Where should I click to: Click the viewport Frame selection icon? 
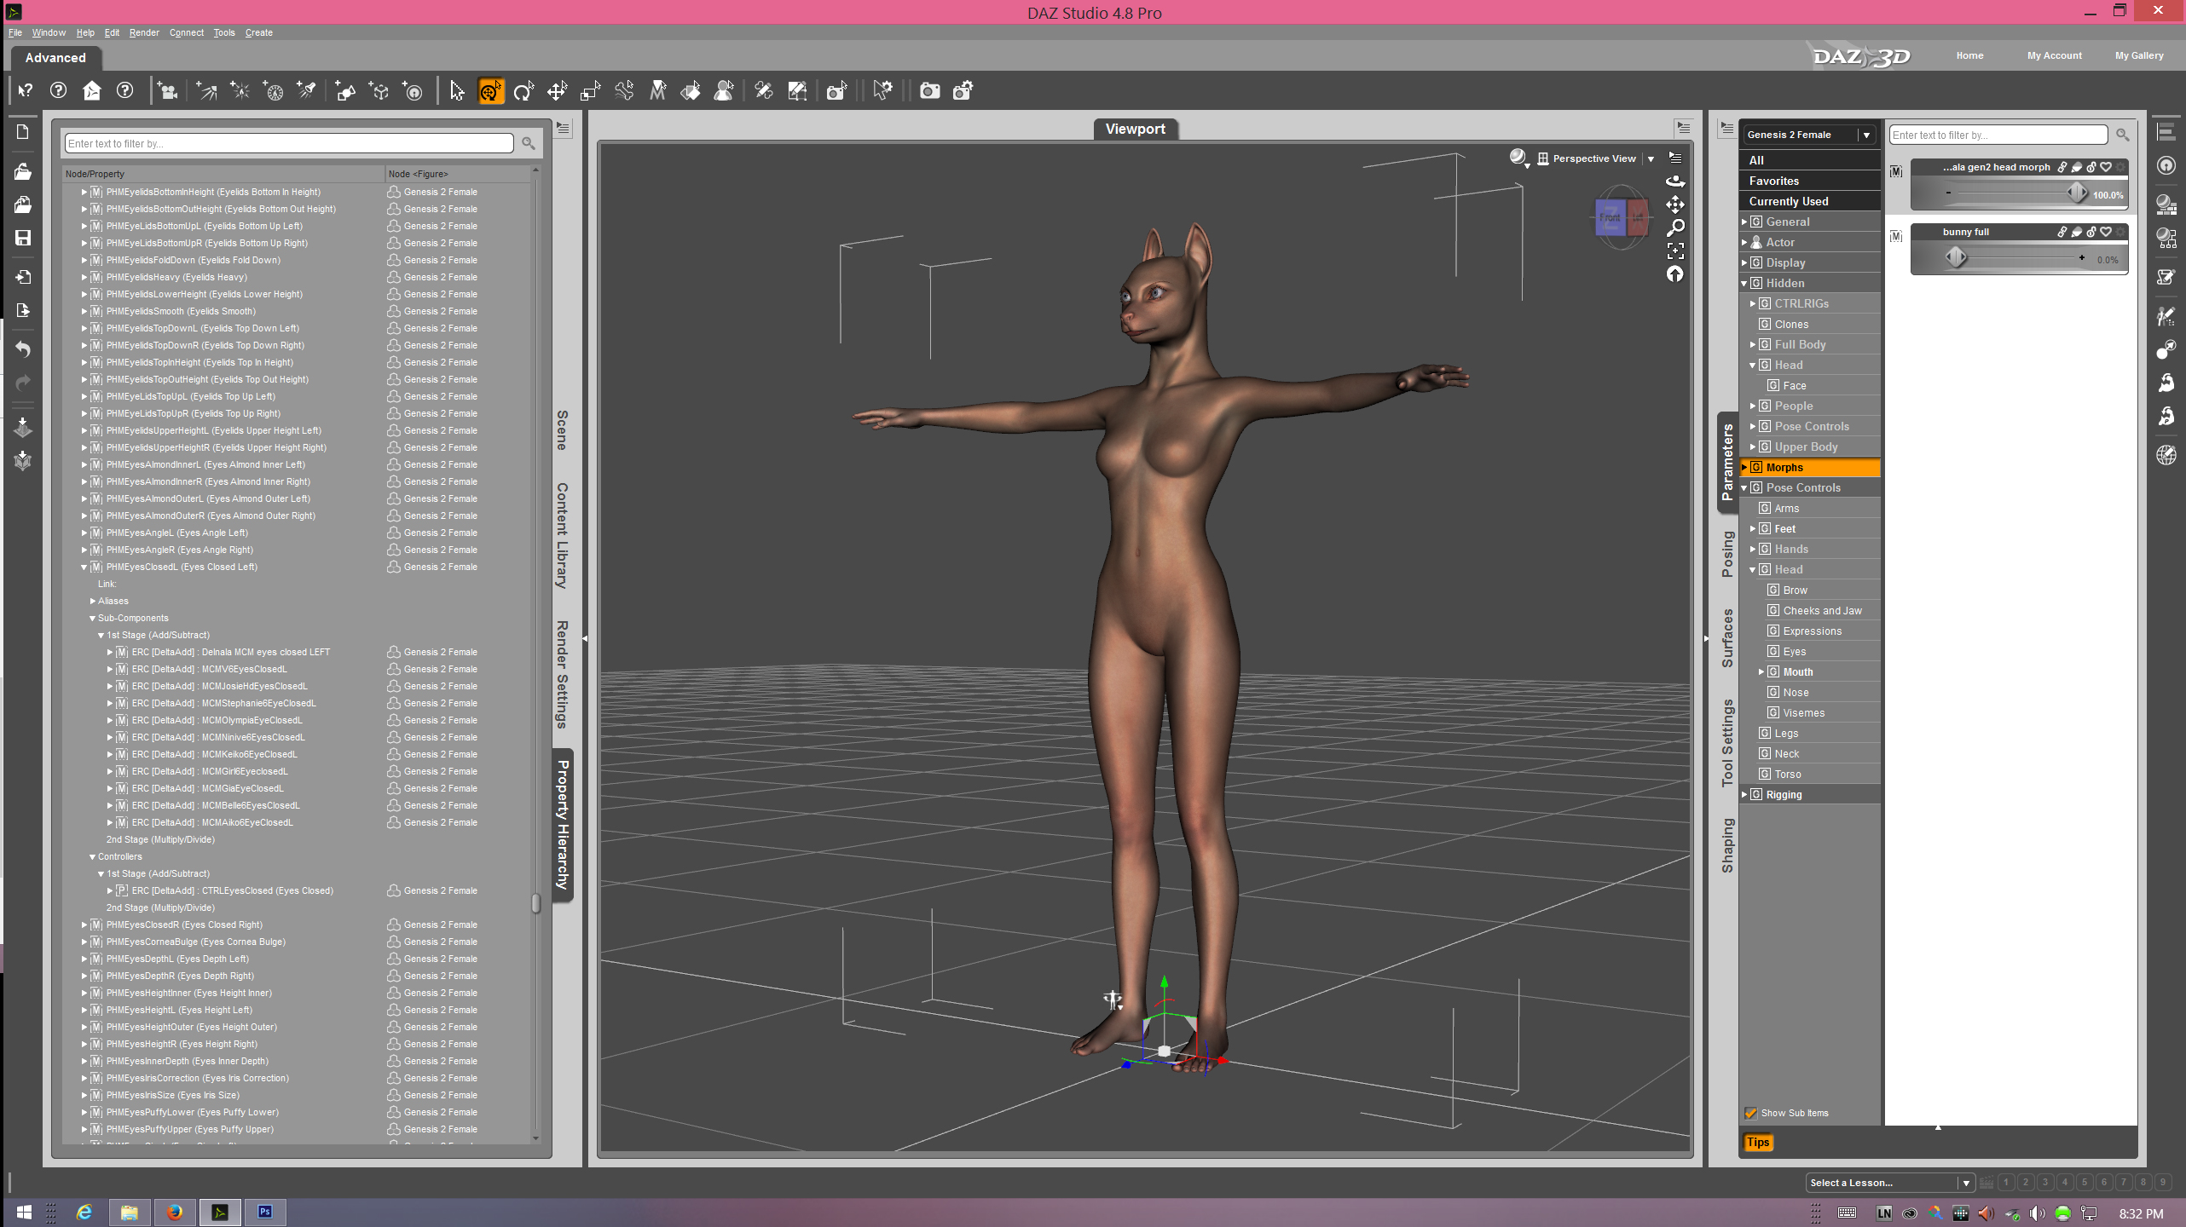pyautogui.click(x=1675, y=251)
